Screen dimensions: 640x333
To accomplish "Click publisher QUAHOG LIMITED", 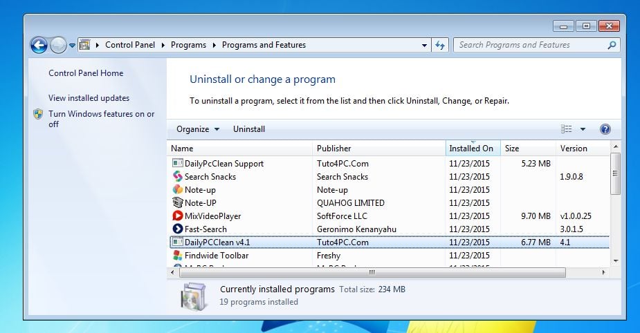I will (351, 202).
